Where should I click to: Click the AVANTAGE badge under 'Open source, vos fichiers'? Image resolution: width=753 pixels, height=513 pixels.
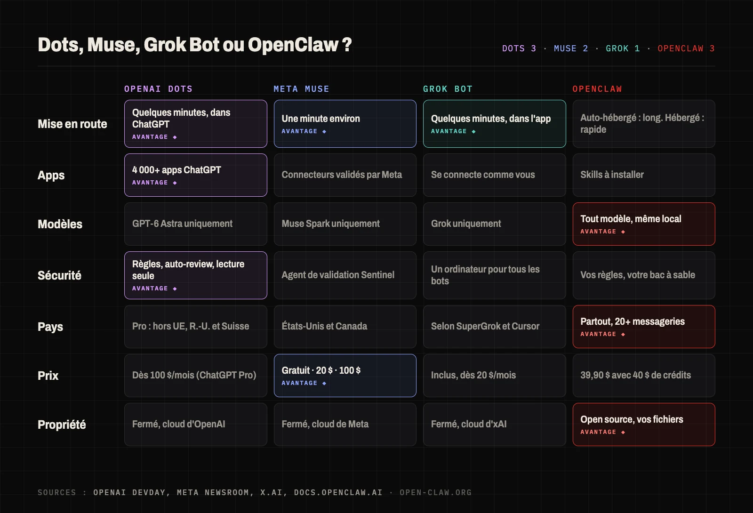tap(603, 432)
